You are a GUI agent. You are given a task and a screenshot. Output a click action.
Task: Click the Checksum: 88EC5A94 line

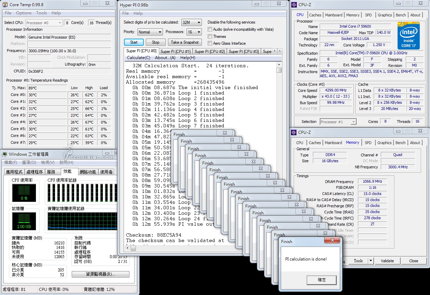[154, 235]
